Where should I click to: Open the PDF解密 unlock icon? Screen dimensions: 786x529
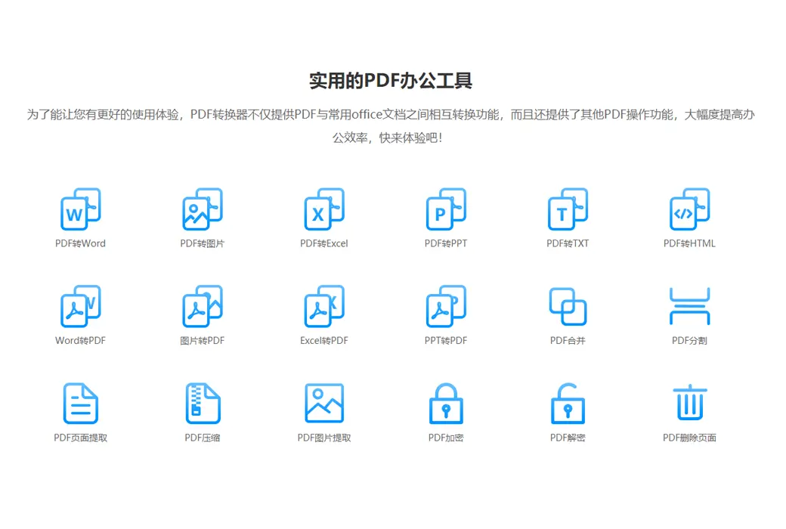click(x=568, y=404)
